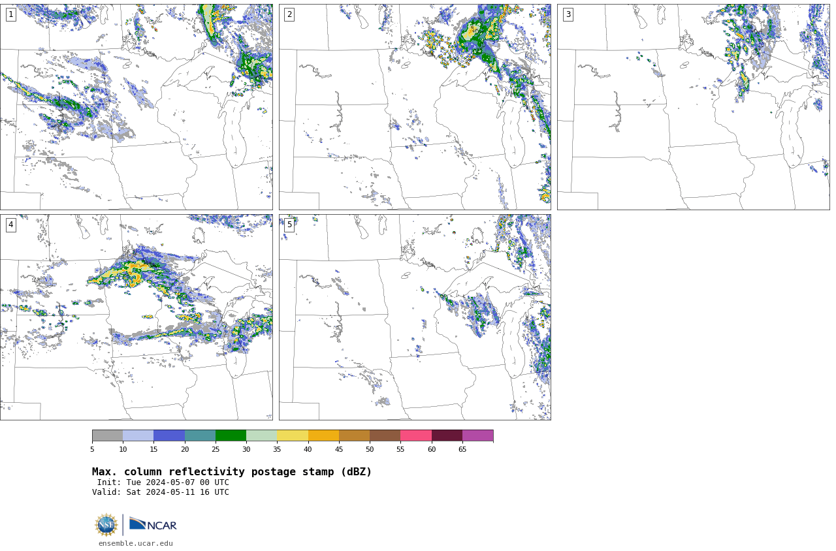Viewport: 836px width, 551px height.
Task: Click the tan 45-50 dBZ swatch
Action: (354, 435)
